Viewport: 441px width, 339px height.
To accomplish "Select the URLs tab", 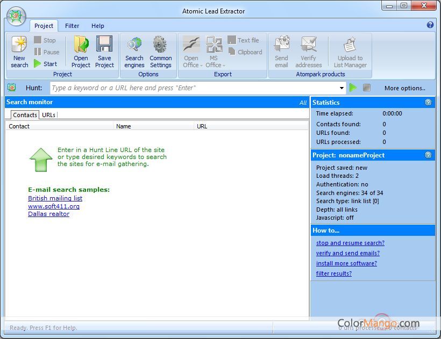I will 48,115.
